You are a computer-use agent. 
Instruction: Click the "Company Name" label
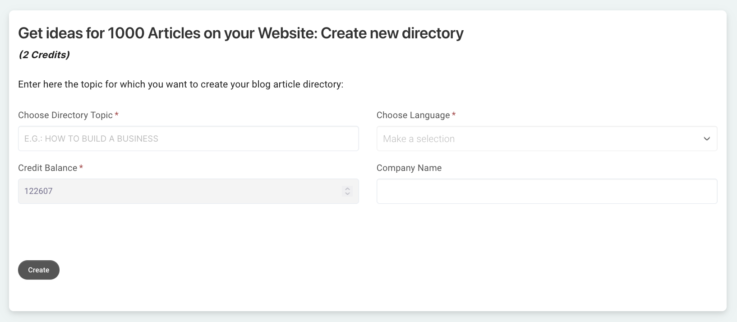pos(409,168)
